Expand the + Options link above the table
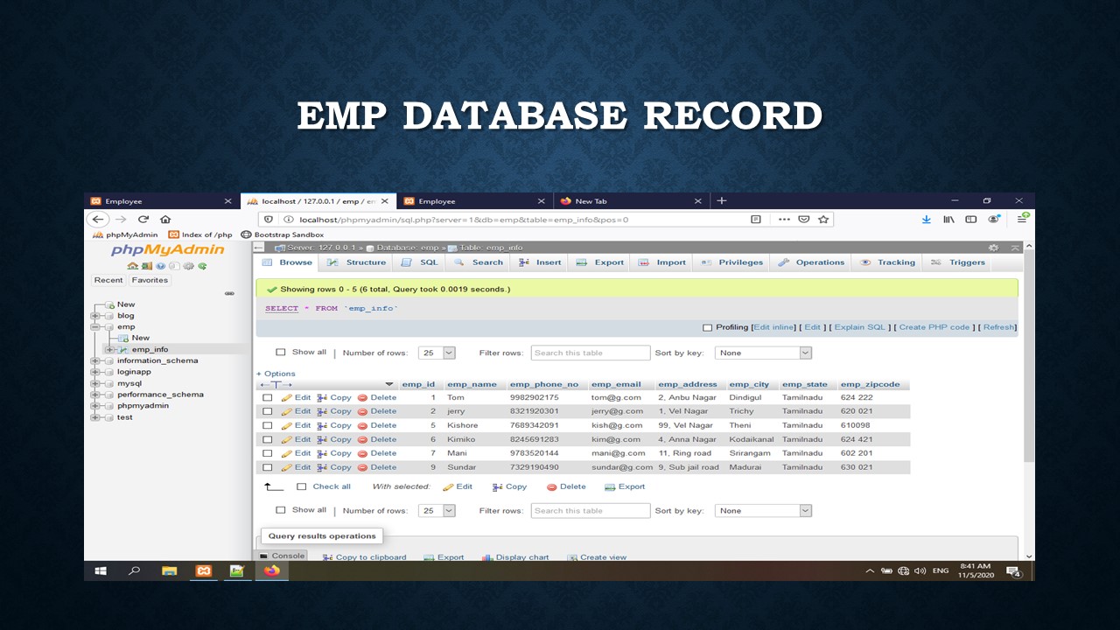Screen dimensions: 1120x630 tap(276, 374)
